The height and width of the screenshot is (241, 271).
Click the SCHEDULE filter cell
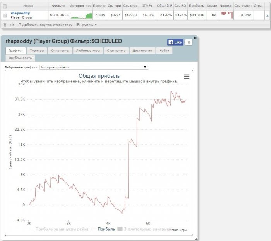(59, 15)
